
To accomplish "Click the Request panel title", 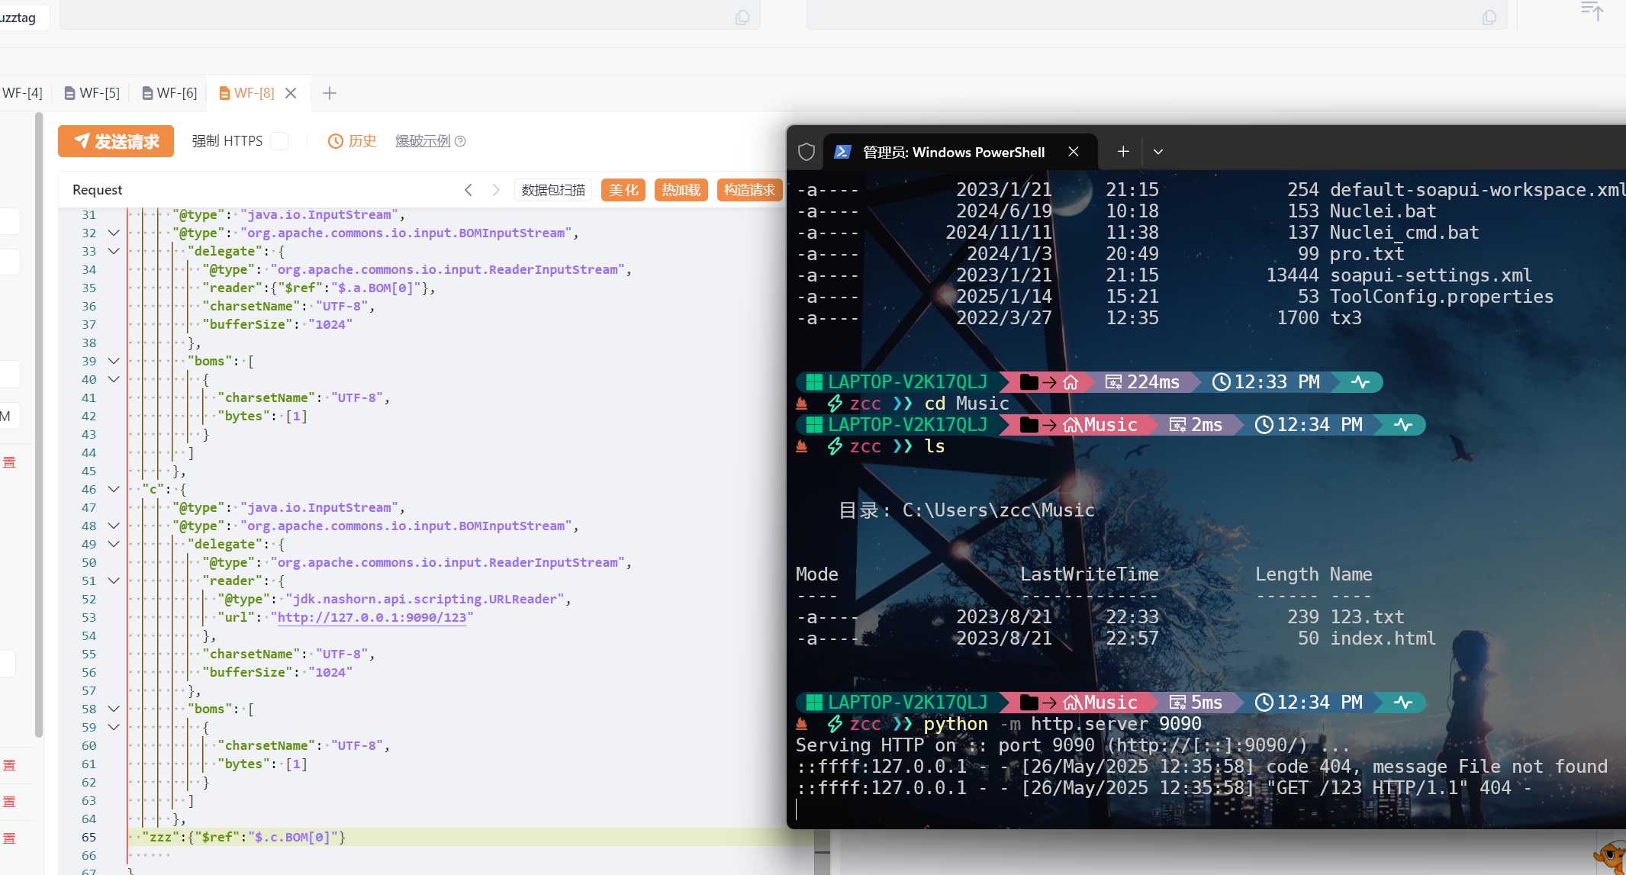I will pyautogui.click(x=97, y=190).
